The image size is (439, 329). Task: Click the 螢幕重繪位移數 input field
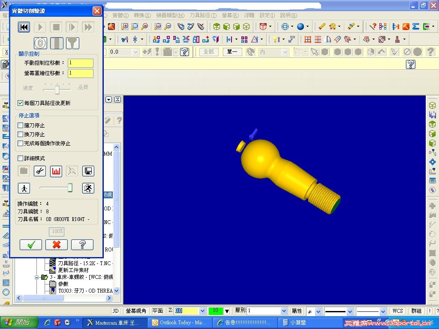81,73
